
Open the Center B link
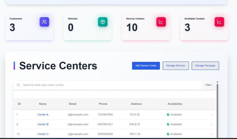43,124
